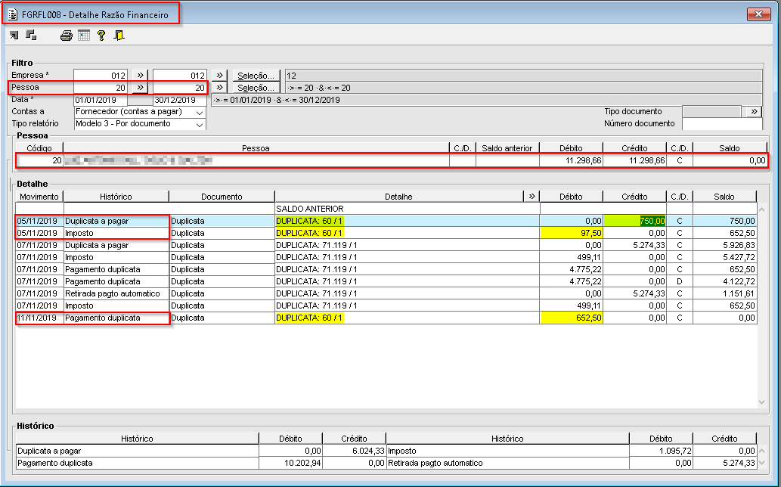This screenshot has height=487, width=781.
Task: Expand the Detalhe column arrow in grid header
Action: coord(532,197)
